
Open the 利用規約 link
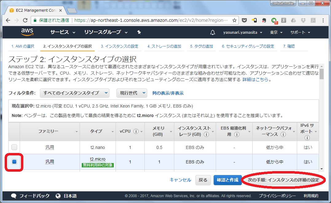(x=311, y=196)
